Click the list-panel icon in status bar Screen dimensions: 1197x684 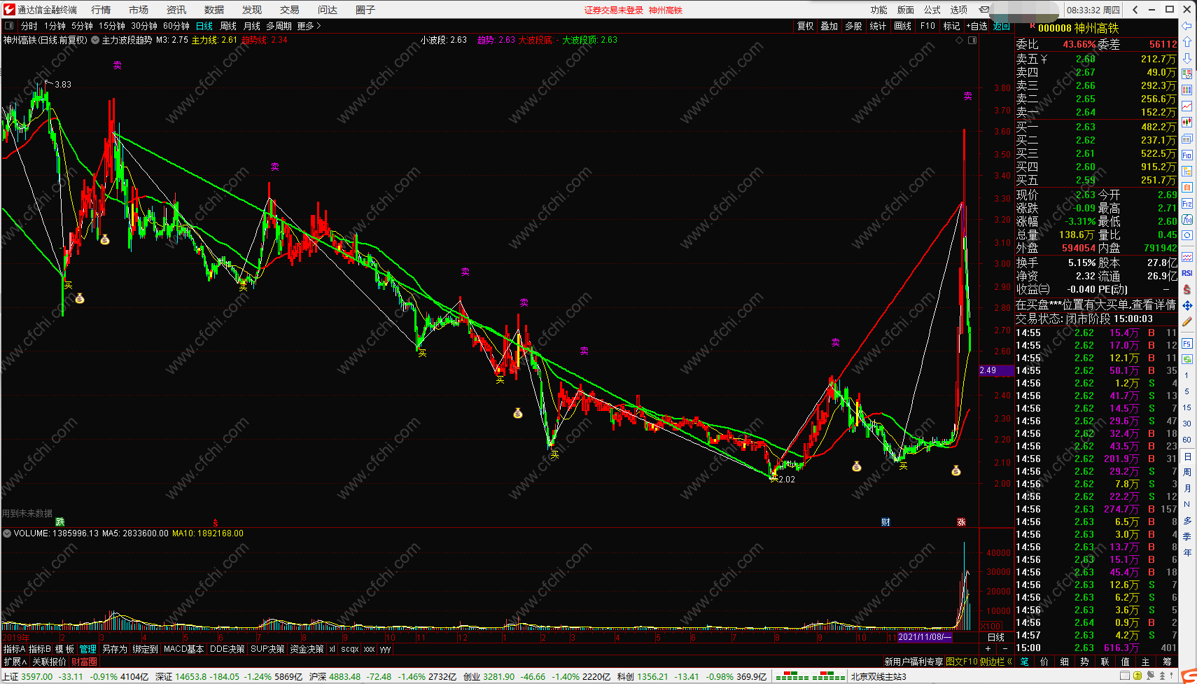pos(1125,676)
